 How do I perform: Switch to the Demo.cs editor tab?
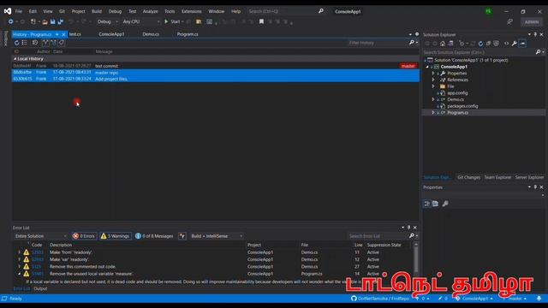tap(151, 34)
